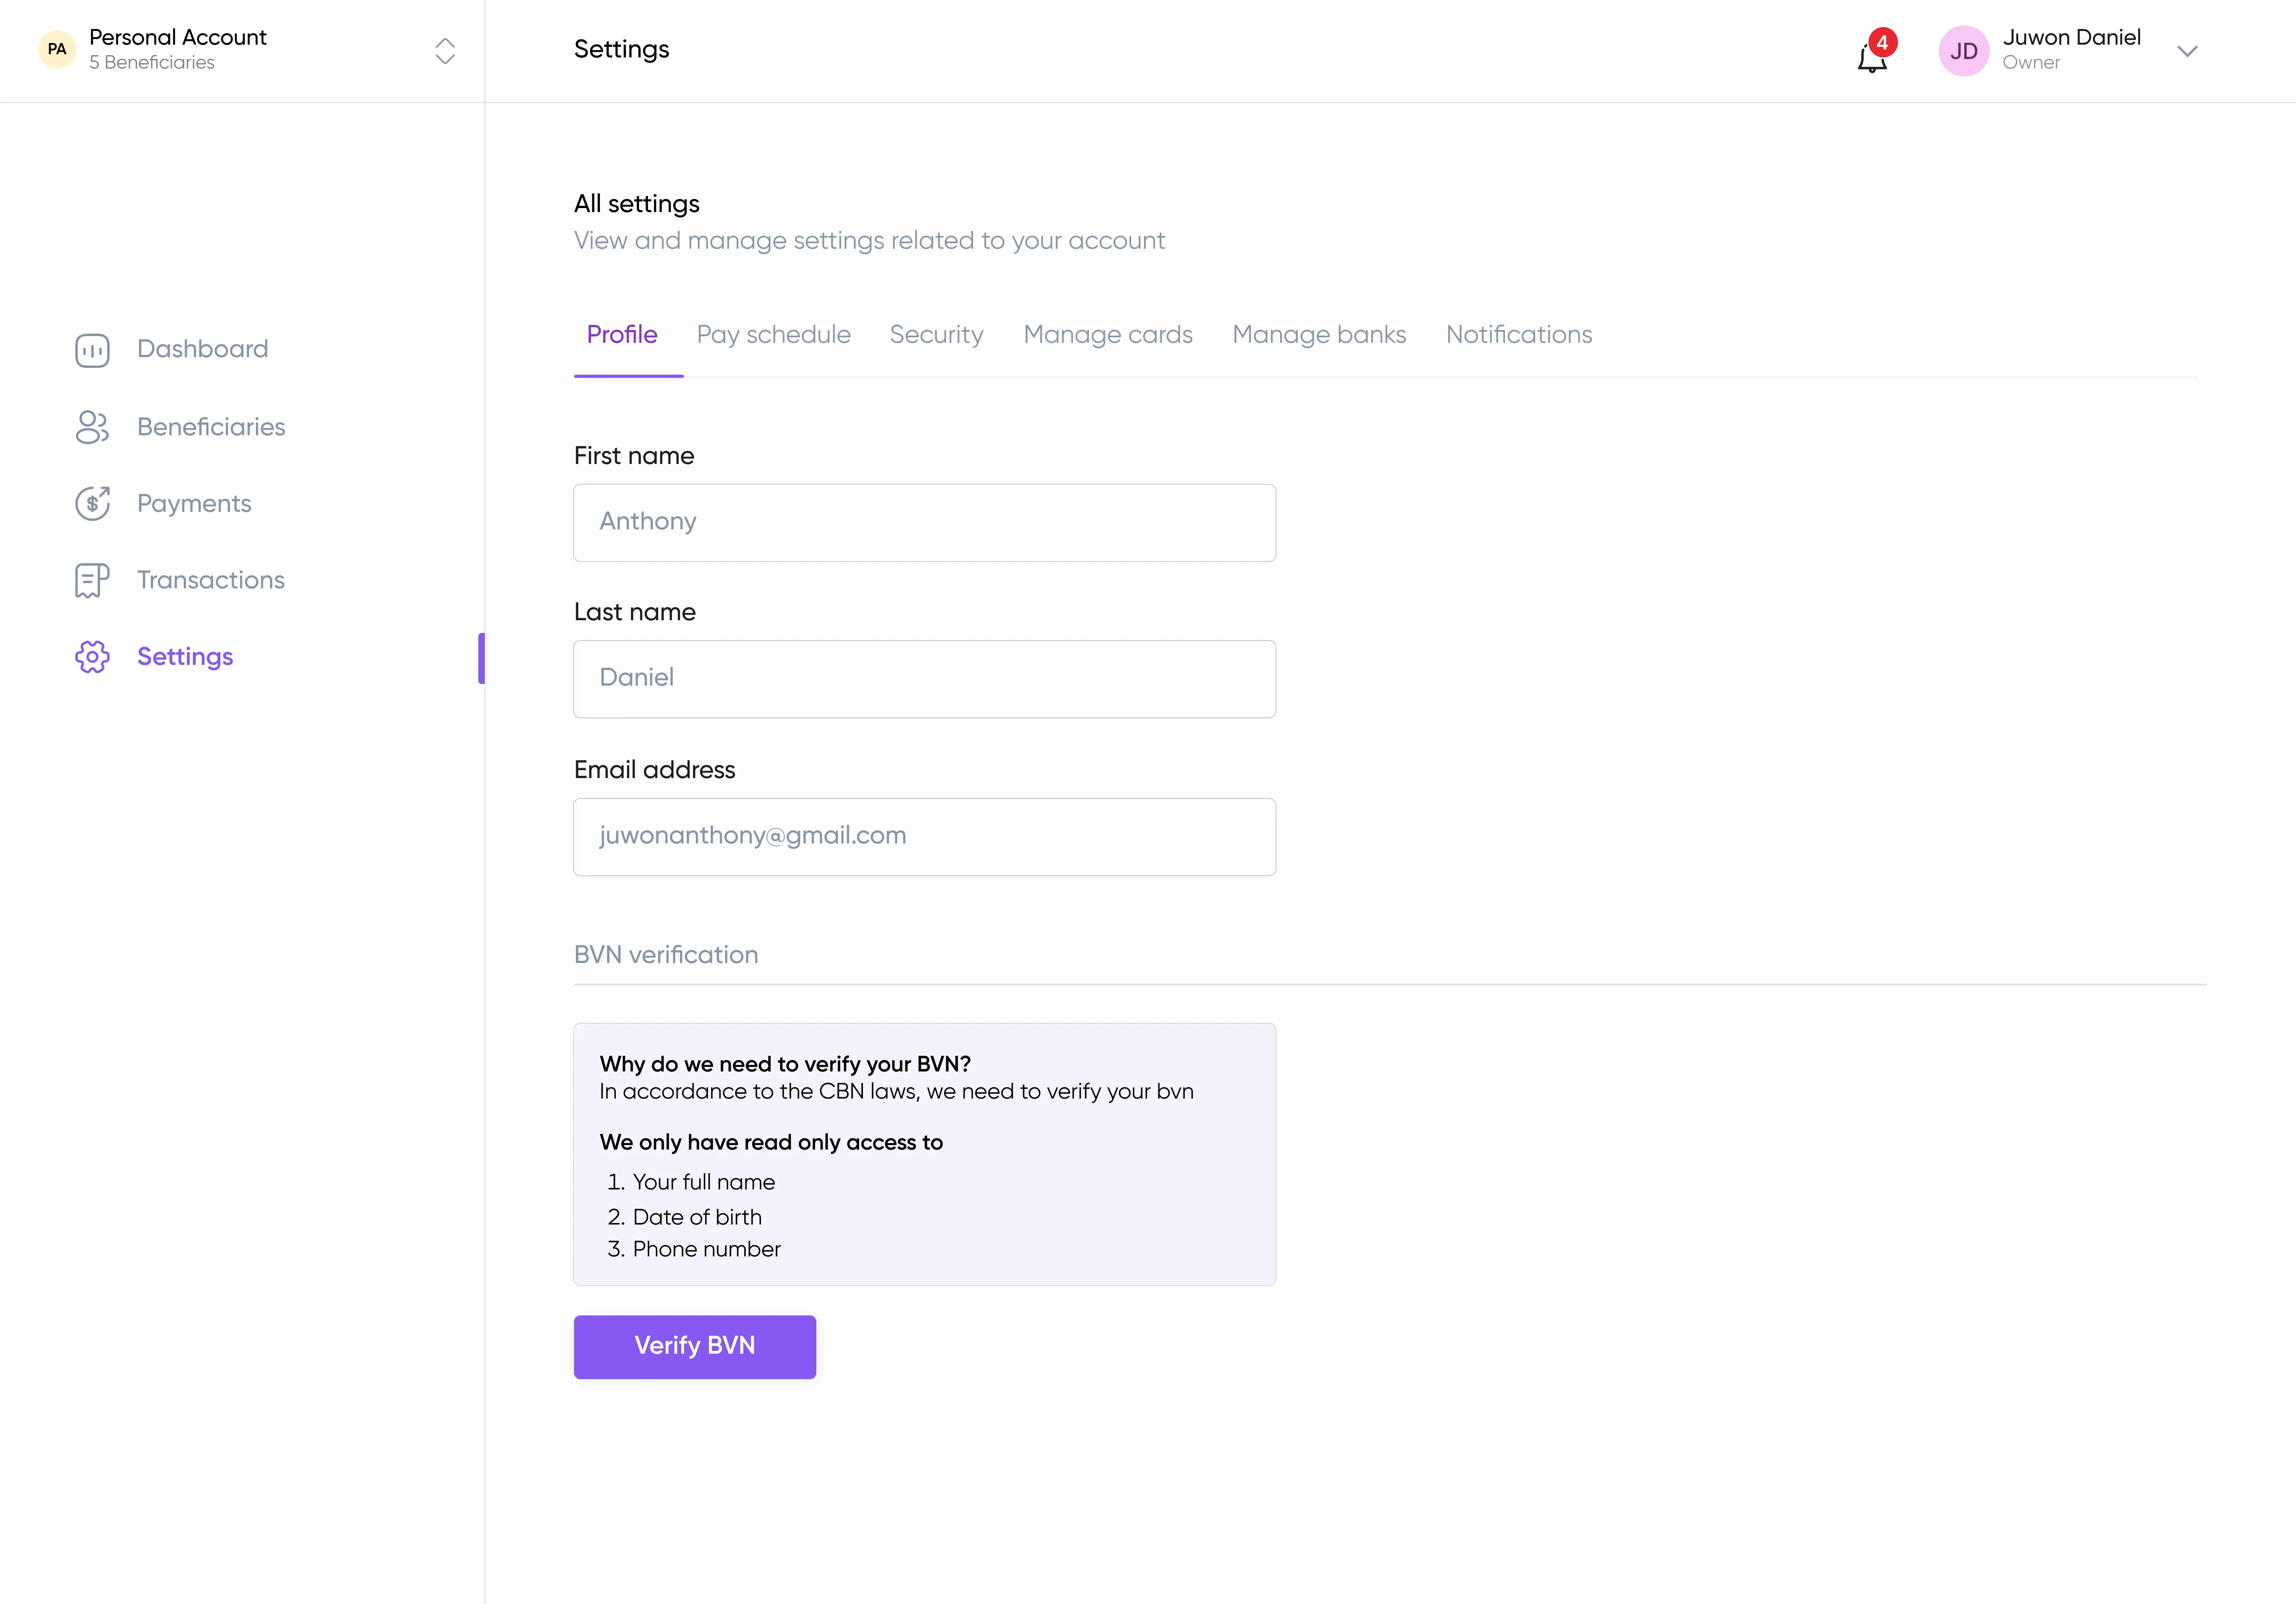This screenshot has width=2296, height=1604.
Task: Click the 'First name' field label
Action: [634, 456]
